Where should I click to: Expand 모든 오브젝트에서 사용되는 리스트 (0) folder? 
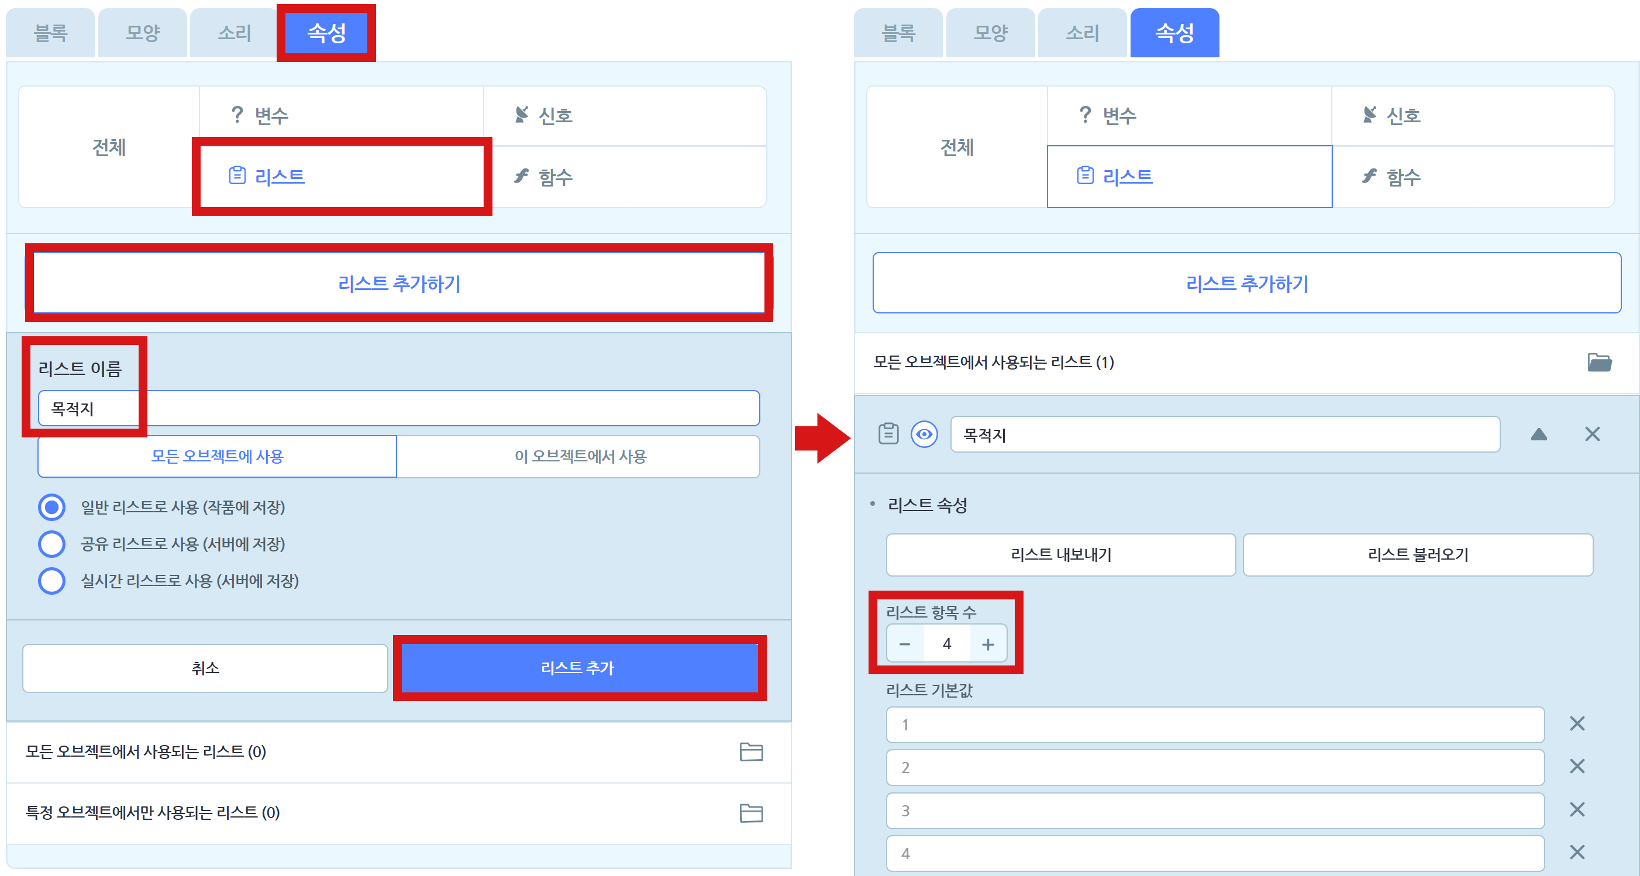[x=751, y=752]
